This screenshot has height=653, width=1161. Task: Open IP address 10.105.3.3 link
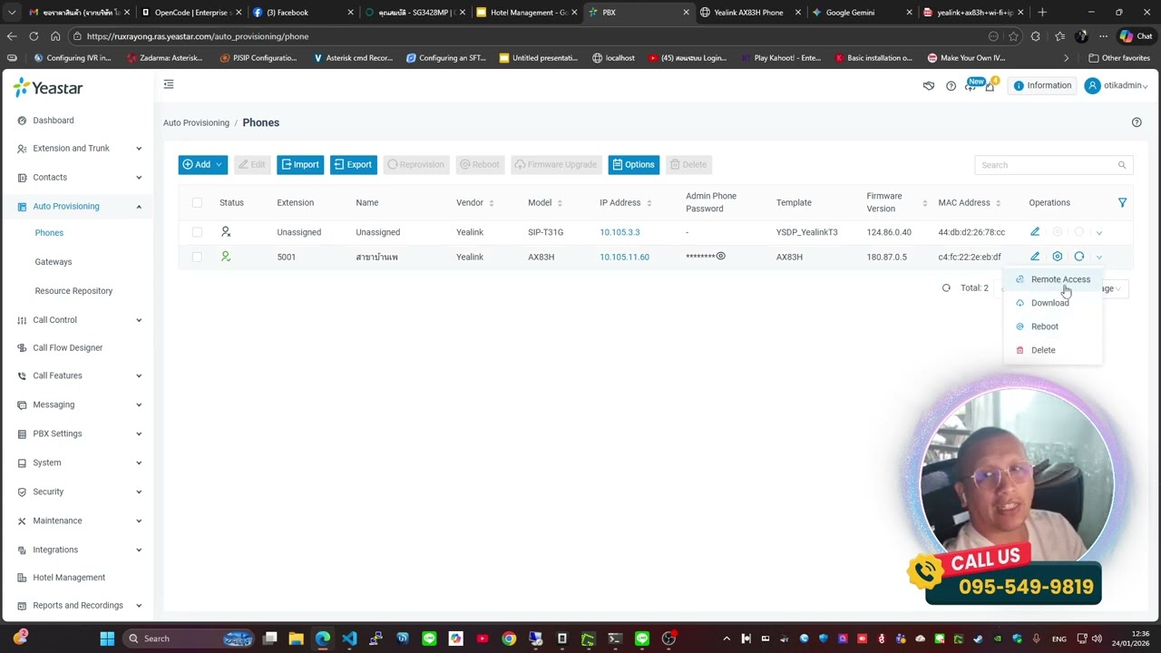tap(620, 232)
